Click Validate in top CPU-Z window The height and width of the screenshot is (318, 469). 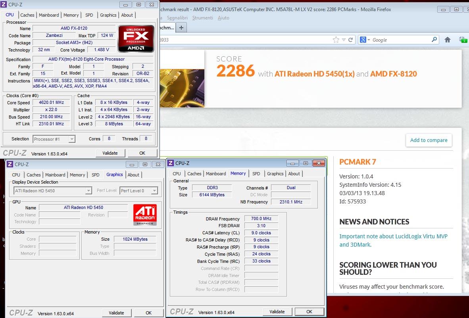[110, 153]
